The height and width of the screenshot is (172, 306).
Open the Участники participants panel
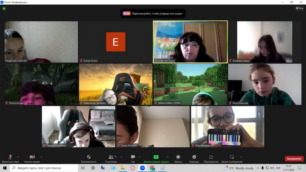click(111, 159)
